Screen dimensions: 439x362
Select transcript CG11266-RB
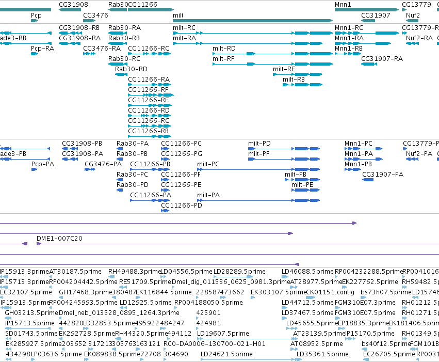point(149,131)
